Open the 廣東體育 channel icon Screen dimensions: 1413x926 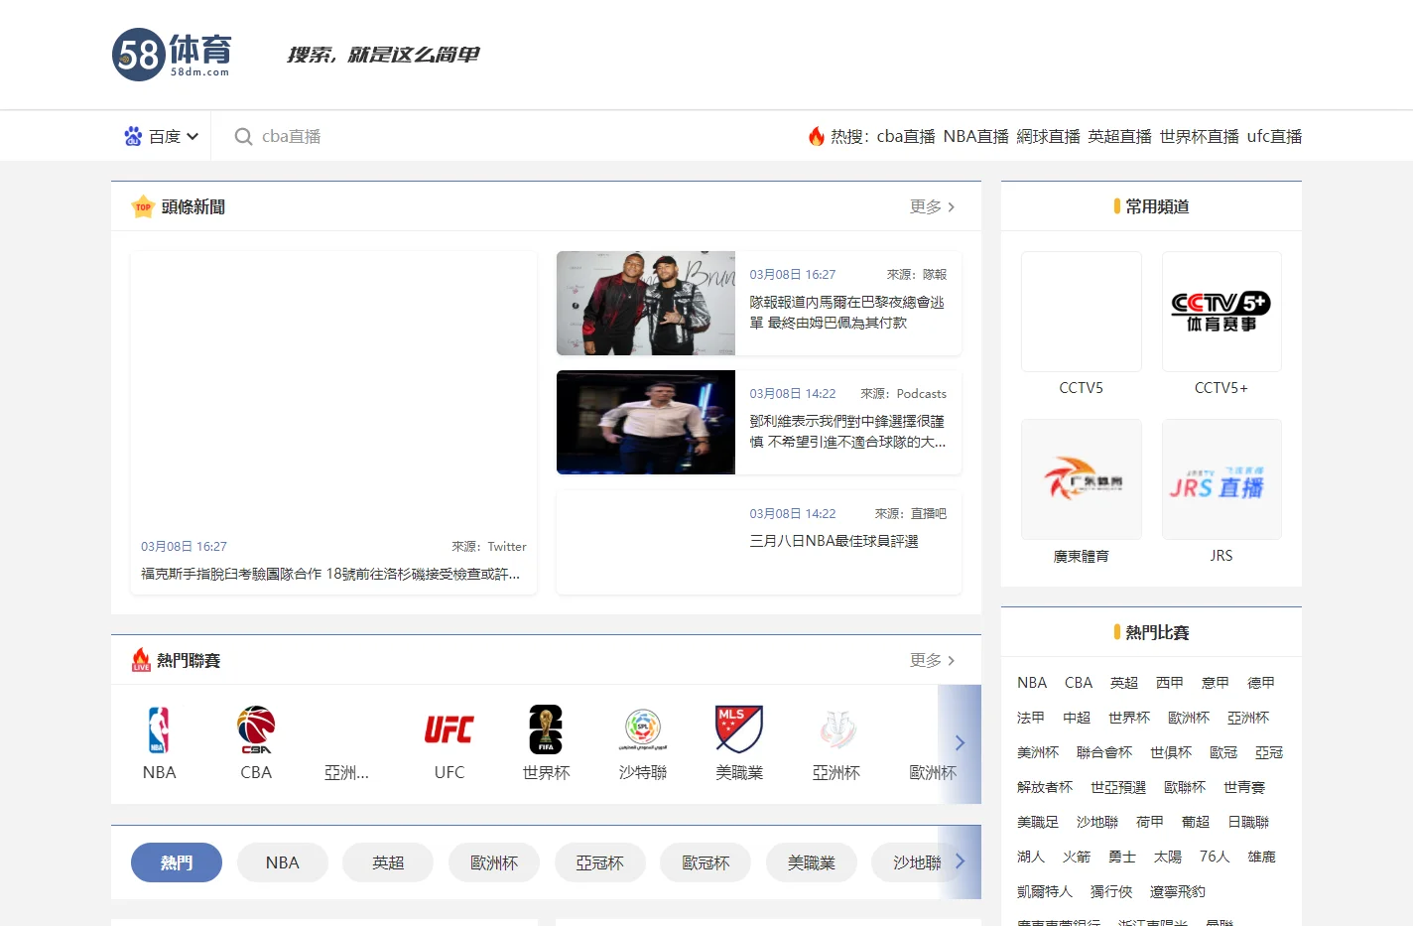[1082, 479]
